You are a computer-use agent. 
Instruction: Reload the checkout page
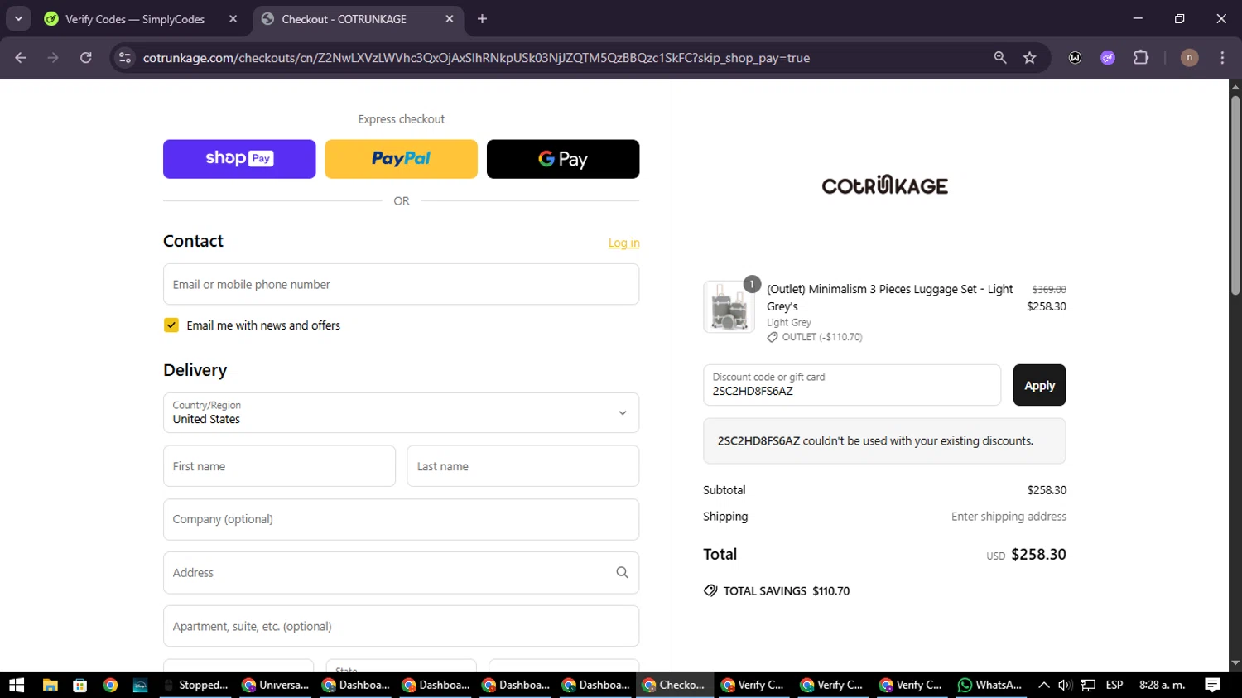point(86,58)
